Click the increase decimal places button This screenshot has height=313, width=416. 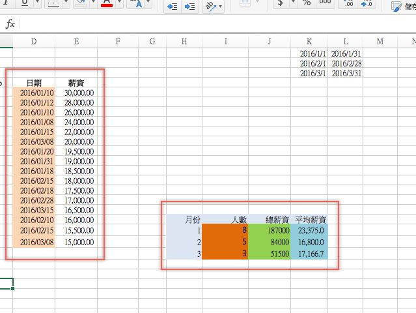pyautogui.click(x=348, y=3)
